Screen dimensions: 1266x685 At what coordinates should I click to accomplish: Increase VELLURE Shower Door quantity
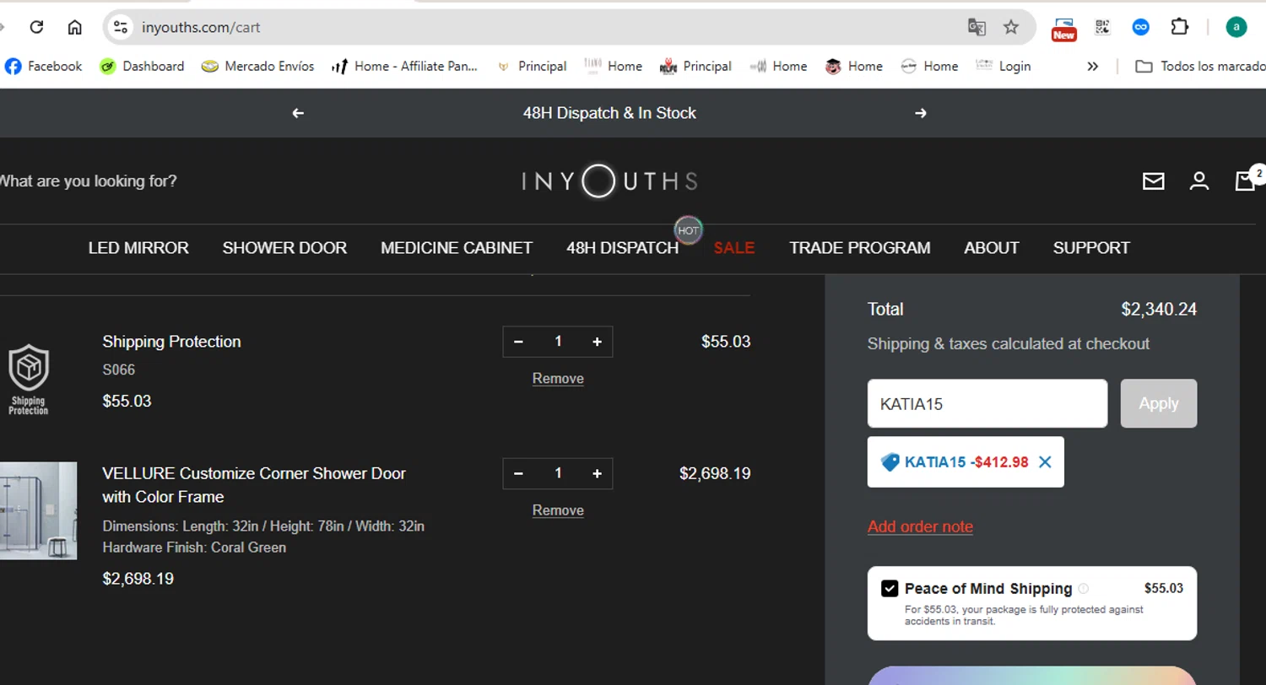pos(597,473)
